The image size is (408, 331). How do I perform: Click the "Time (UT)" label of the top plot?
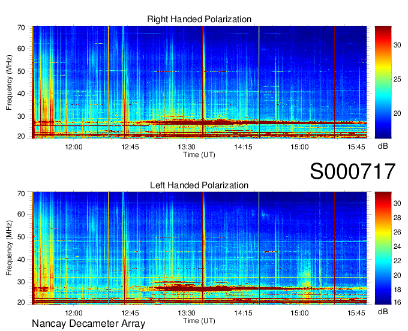pos(199,155)
